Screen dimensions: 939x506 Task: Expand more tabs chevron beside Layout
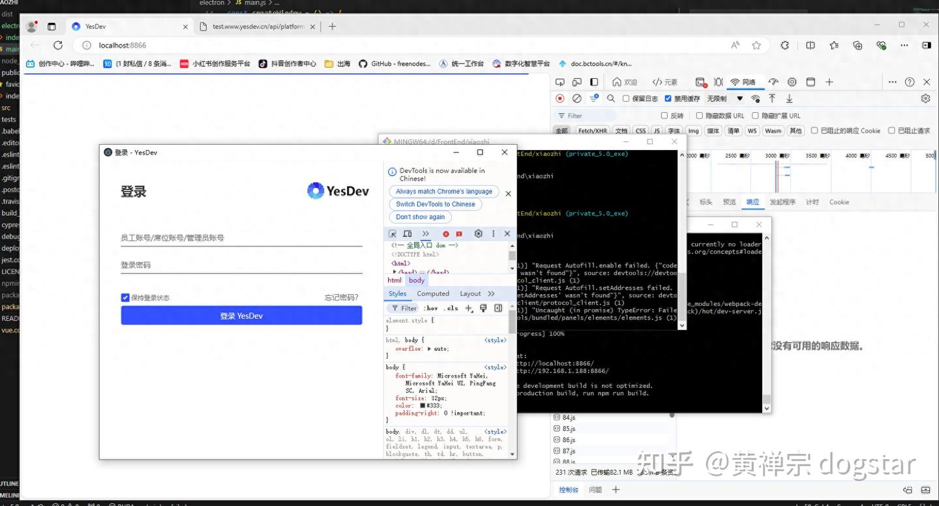point(491,293)
